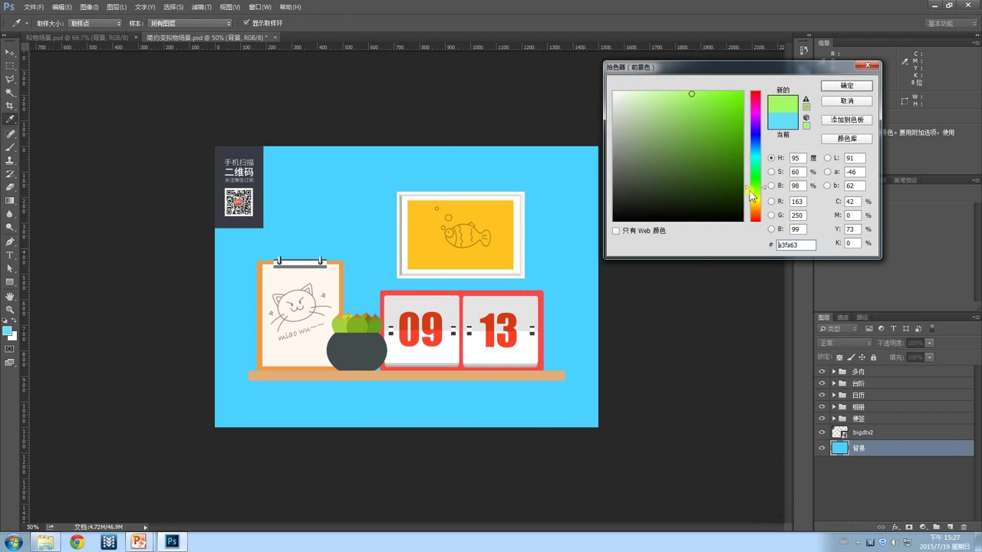
Task: Expand the 便签 layer group
Action: (x=833, y=419)
